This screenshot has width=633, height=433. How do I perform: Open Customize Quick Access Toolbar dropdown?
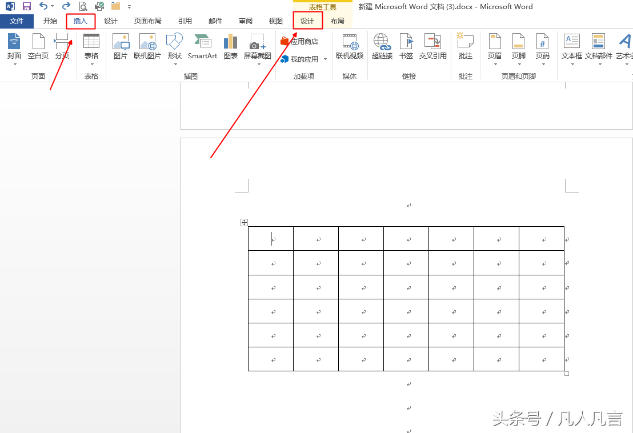(129, 6)
